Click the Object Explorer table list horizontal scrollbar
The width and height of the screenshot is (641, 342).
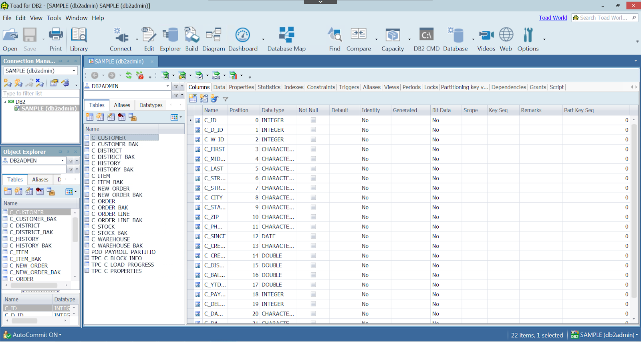(x=34, y=285)
